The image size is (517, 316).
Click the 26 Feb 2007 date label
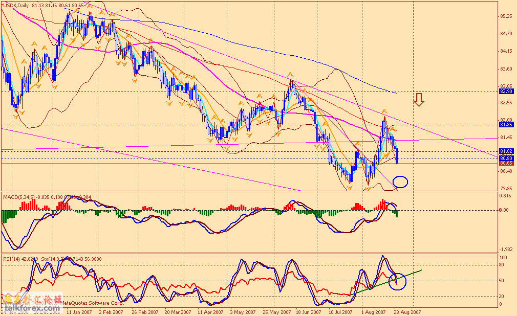point(145,312)
